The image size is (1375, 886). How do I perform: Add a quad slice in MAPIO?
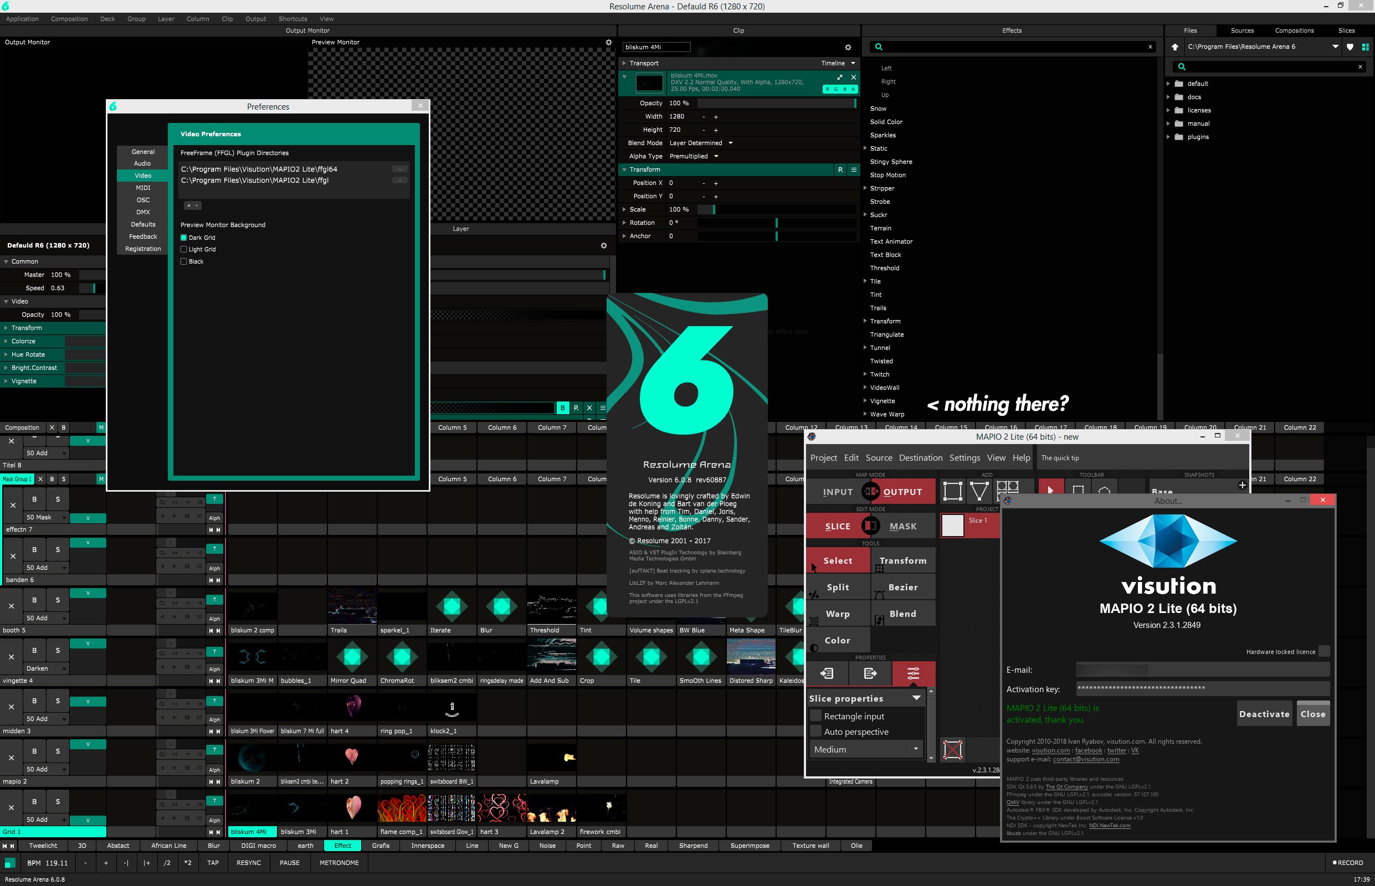click(952, 491)
